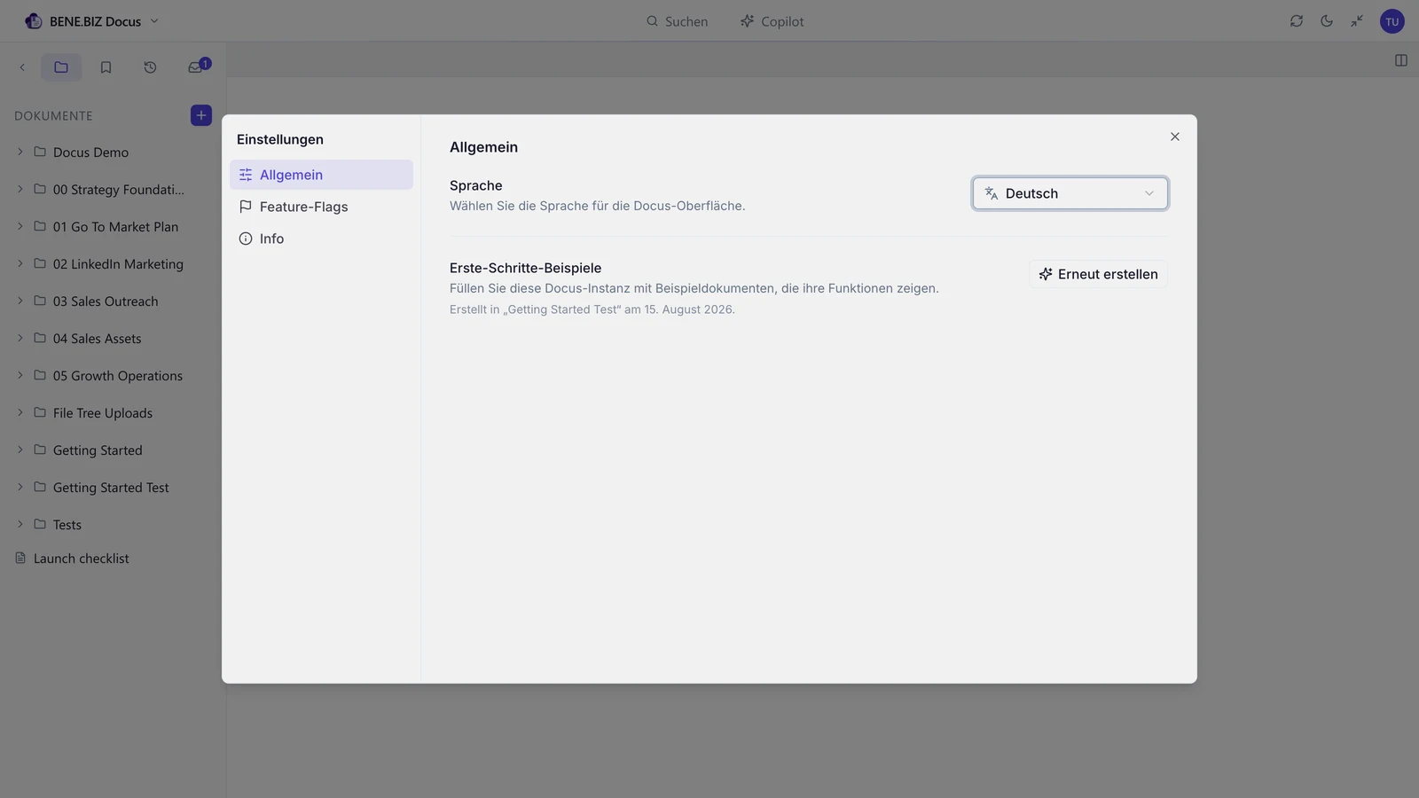Expand the 01 Go To Market Plan chevron
Image resolution: width=1419 pixels, height=798 pixels.
pos(20,226)
